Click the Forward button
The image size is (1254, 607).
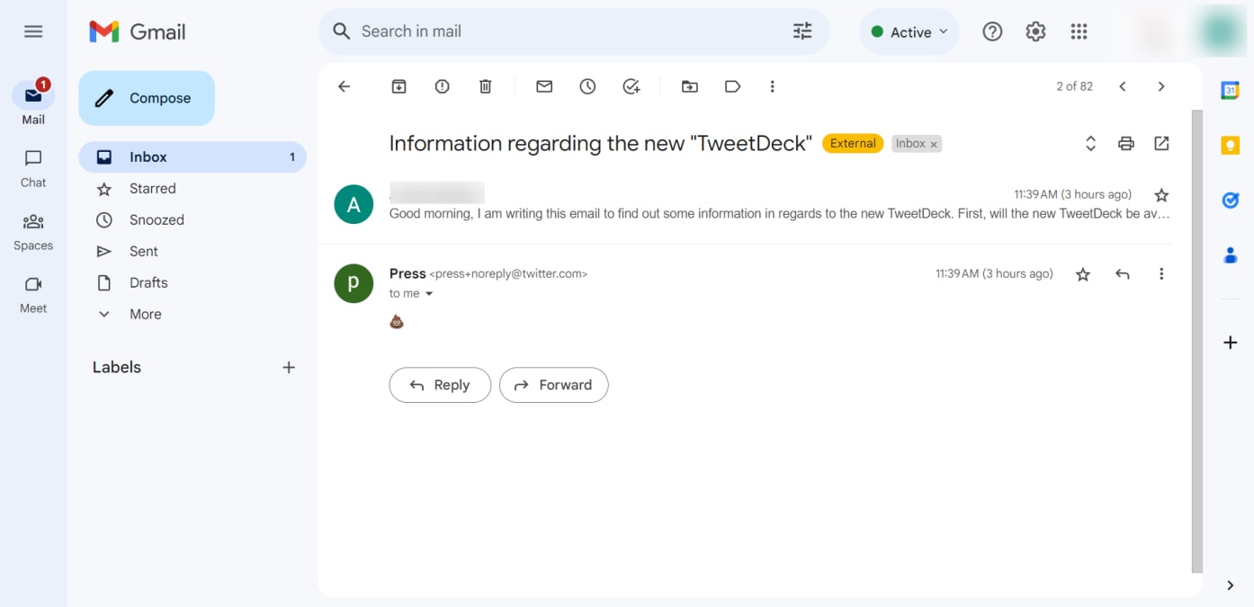553,385
